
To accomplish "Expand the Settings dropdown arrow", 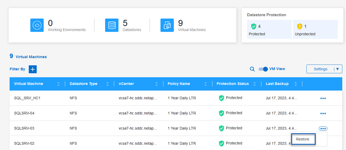I will click(337, 69).
